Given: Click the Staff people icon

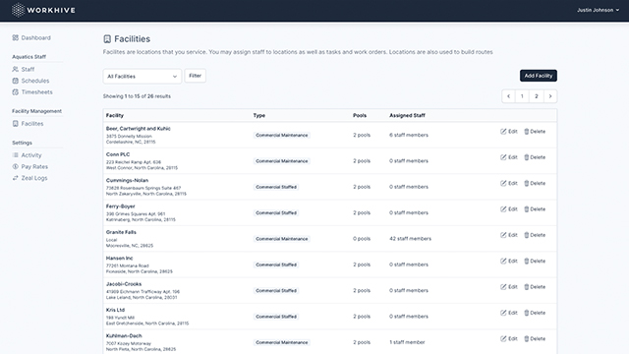Looking at the screenshot, I should tap(16, 69).
